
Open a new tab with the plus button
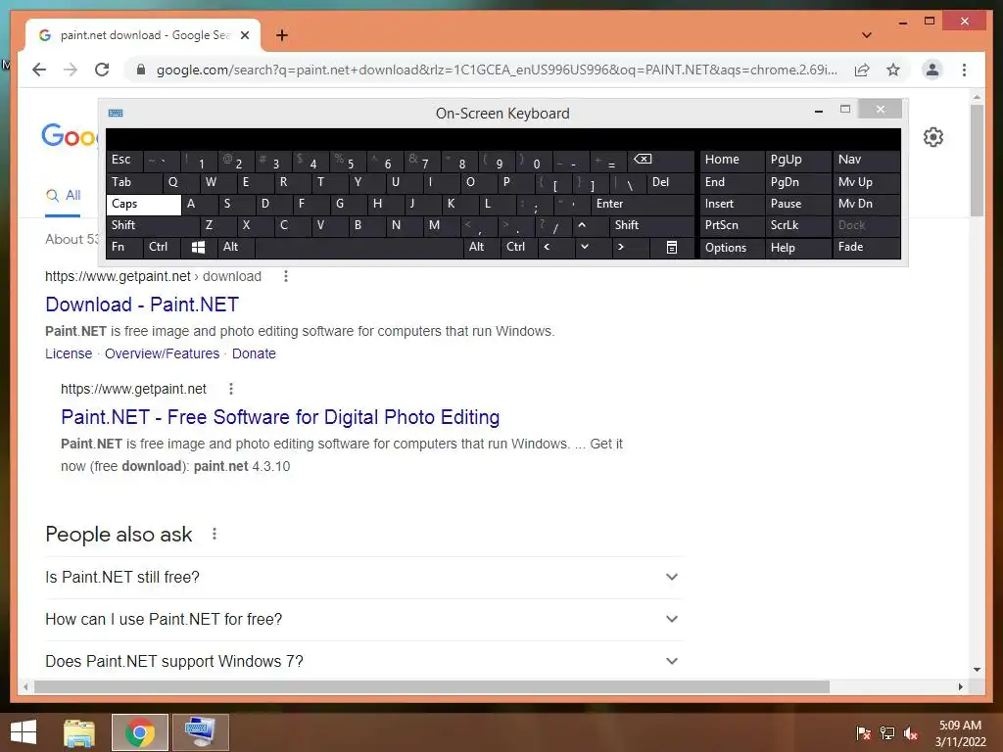(281, 35)
